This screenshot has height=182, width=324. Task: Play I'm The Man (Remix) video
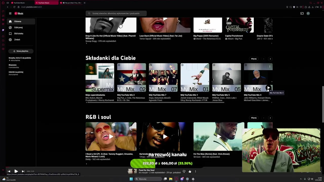coord(219,136)
